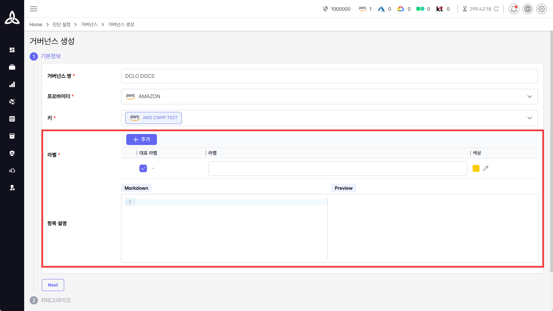This screenshot has height=311, width=553.
Task: Open the settings gear in header
Action: tap(542, 9)
